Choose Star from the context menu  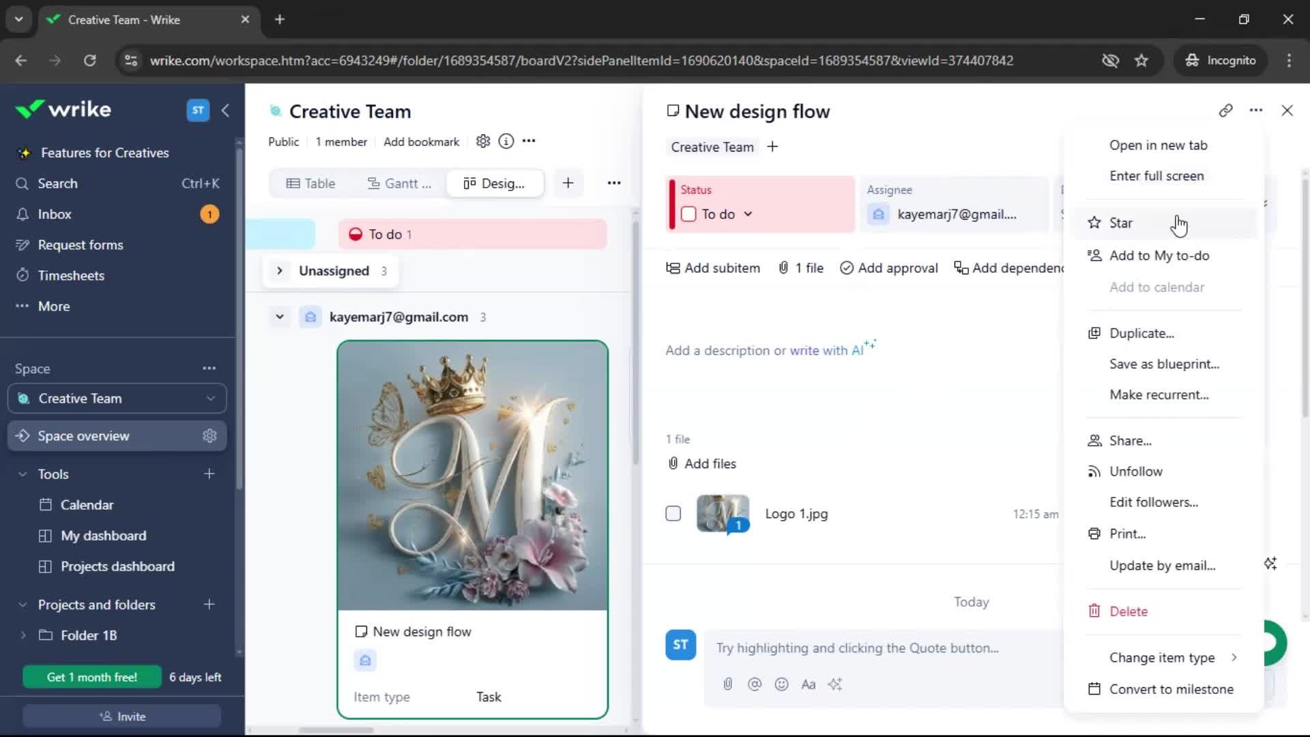pyautogui.click(x=1164, y=223)
